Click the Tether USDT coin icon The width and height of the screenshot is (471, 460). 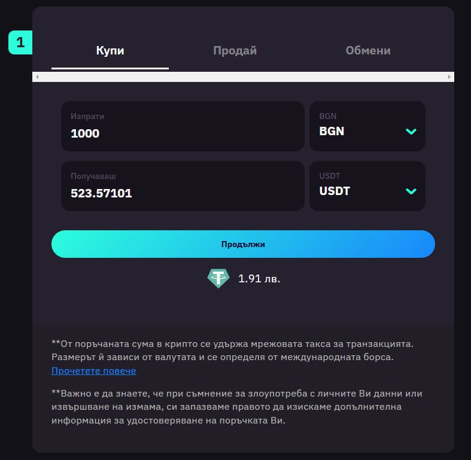(x=218, y=278)
